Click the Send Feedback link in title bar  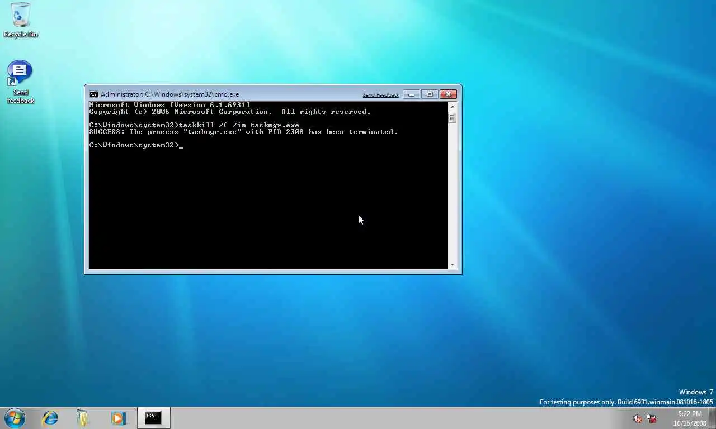click(380, 95)
